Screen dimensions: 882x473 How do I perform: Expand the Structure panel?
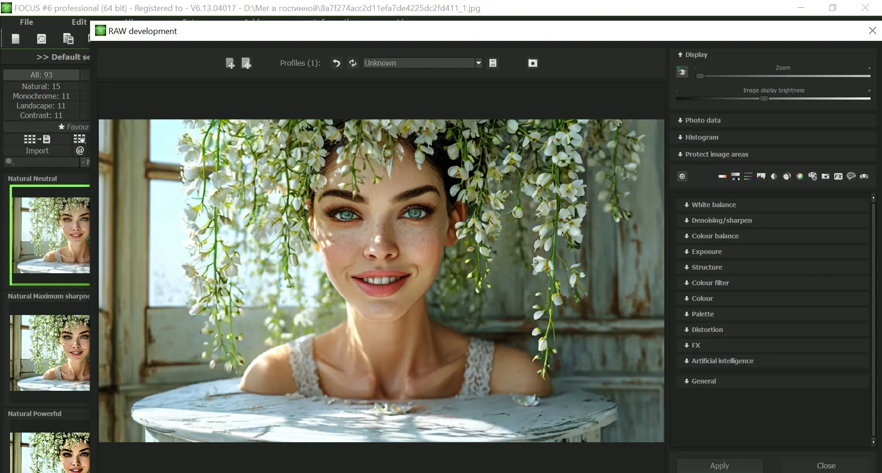[773, 267]
